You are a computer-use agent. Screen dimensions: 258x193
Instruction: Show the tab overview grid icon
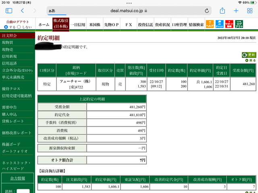pyautogui.click(x=250, y=11)
